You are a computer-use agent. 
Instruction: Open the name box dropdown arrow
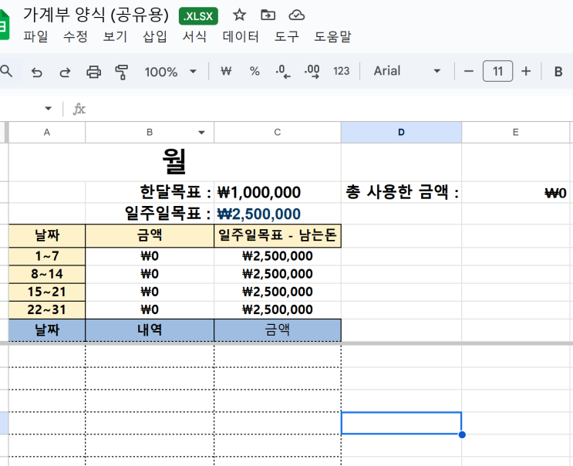(48, 109)
